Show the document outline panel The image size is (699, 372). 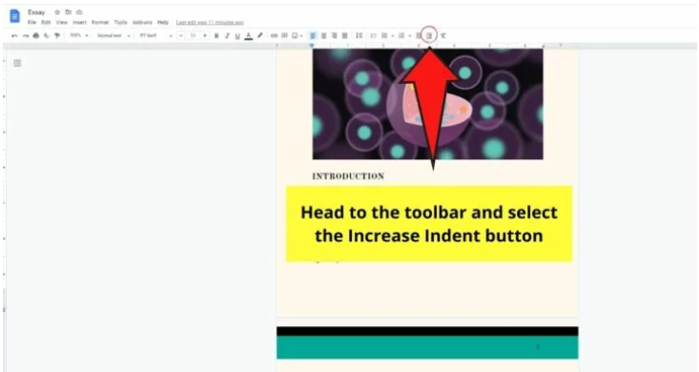coord(17,63)
